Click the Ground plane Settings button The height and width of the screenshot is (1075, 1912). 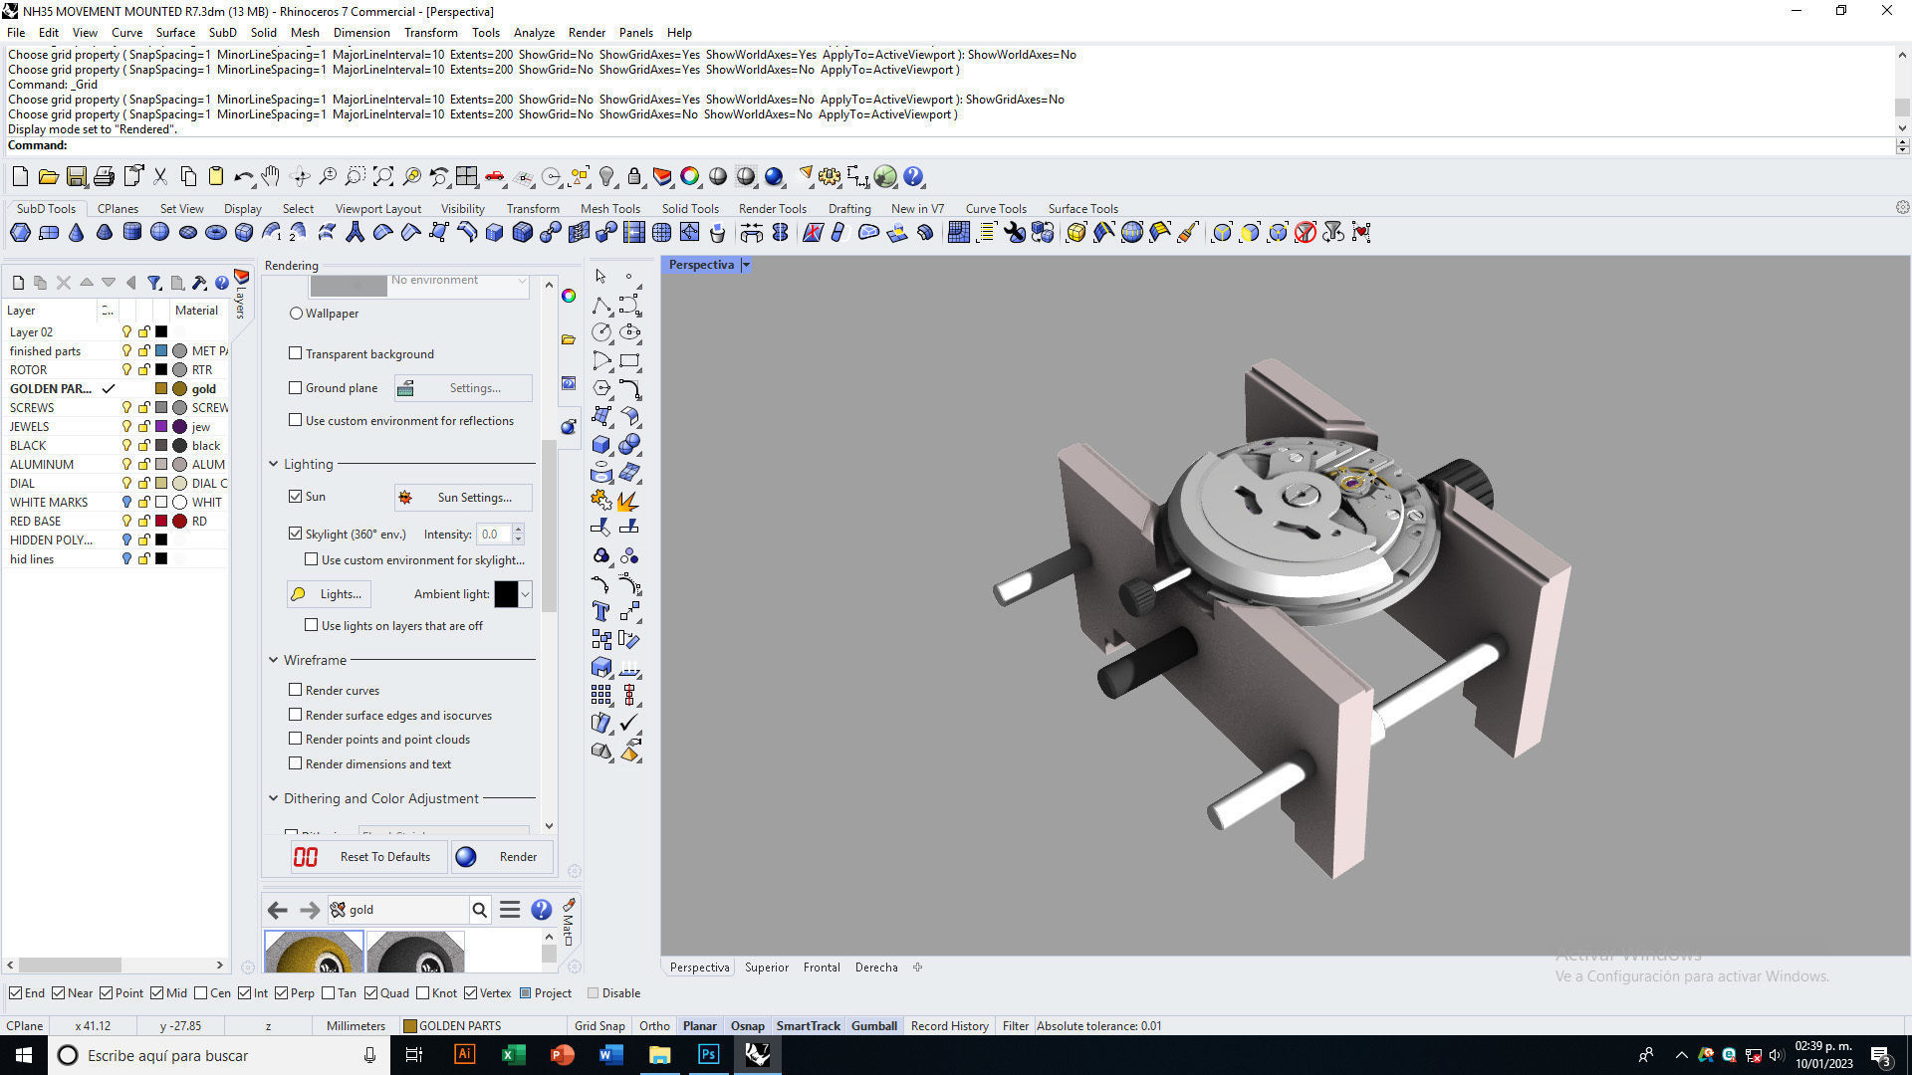click(463, 388)
